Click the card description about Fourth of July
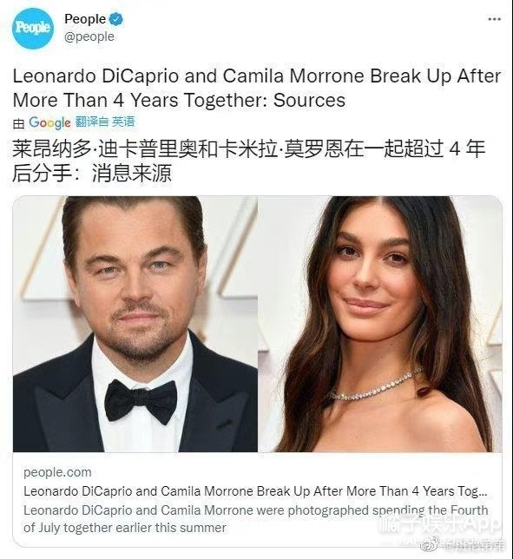The height and width of the screenshot is (559, 513). (x=255, y=519)
